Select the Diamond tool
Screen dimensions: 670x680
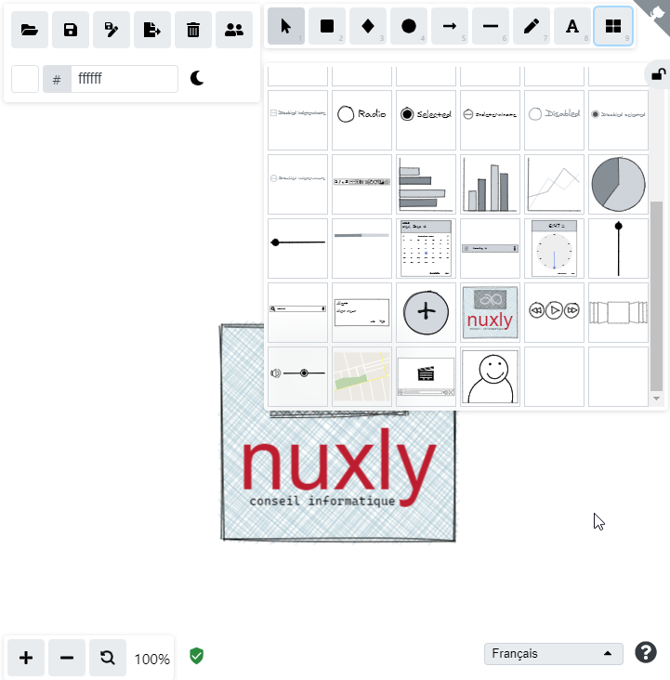click(368, 26)
